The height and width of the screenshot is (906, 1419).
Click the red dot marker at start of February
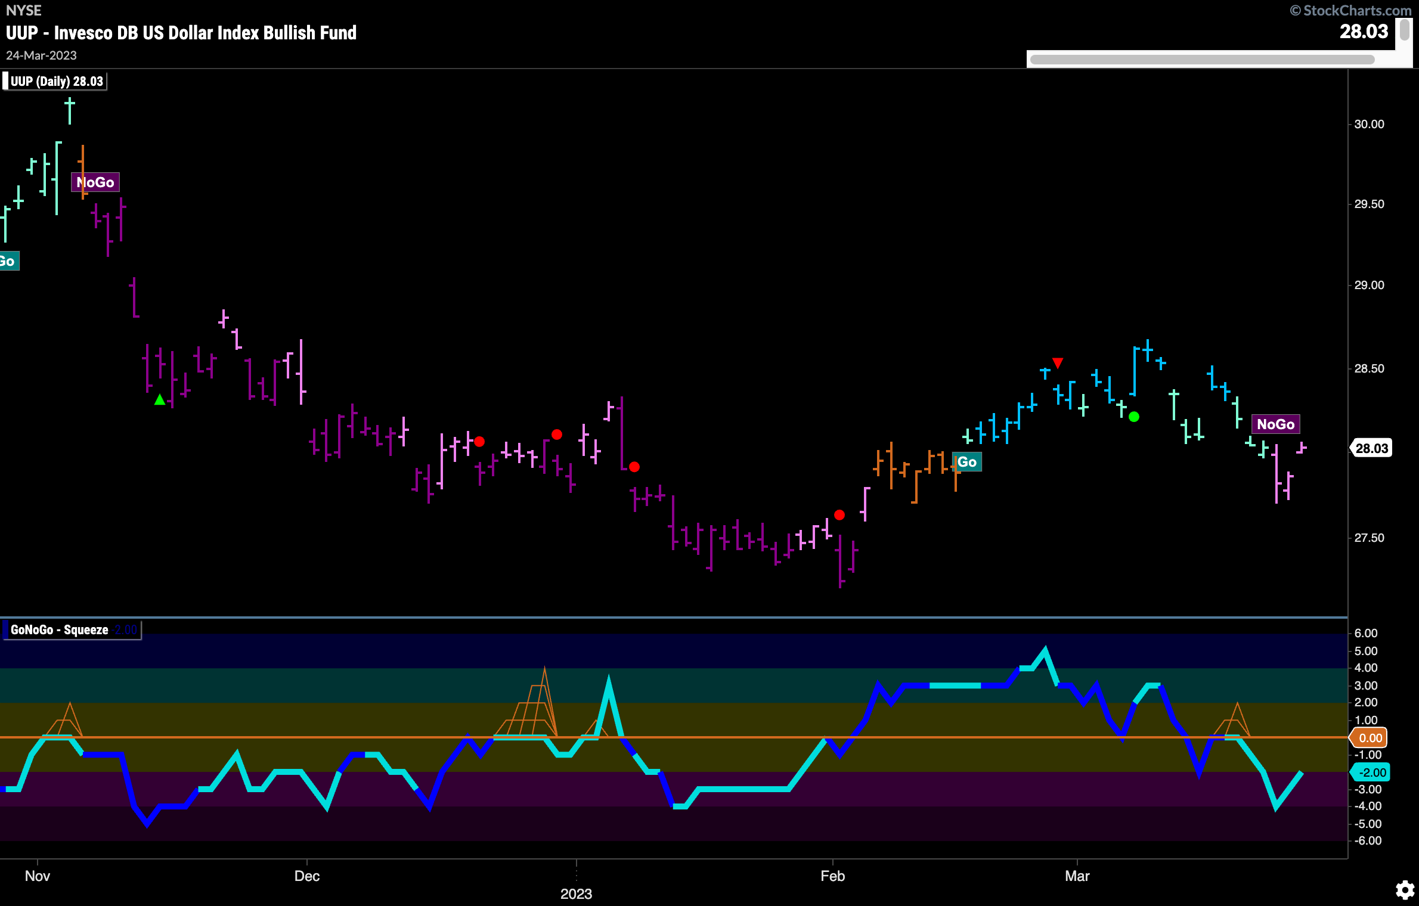839,515
